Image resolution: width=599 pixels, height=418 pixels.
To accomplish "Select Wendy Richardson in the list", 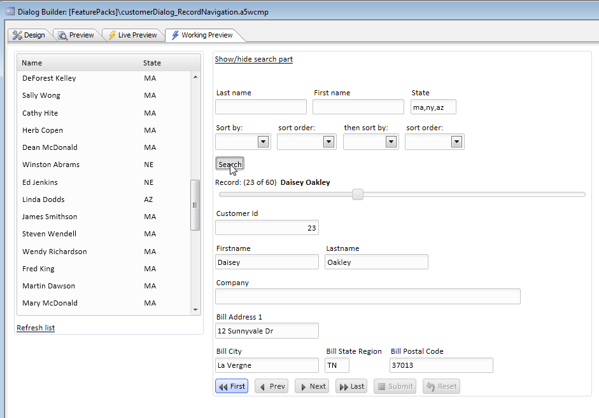I will [104, 252].
